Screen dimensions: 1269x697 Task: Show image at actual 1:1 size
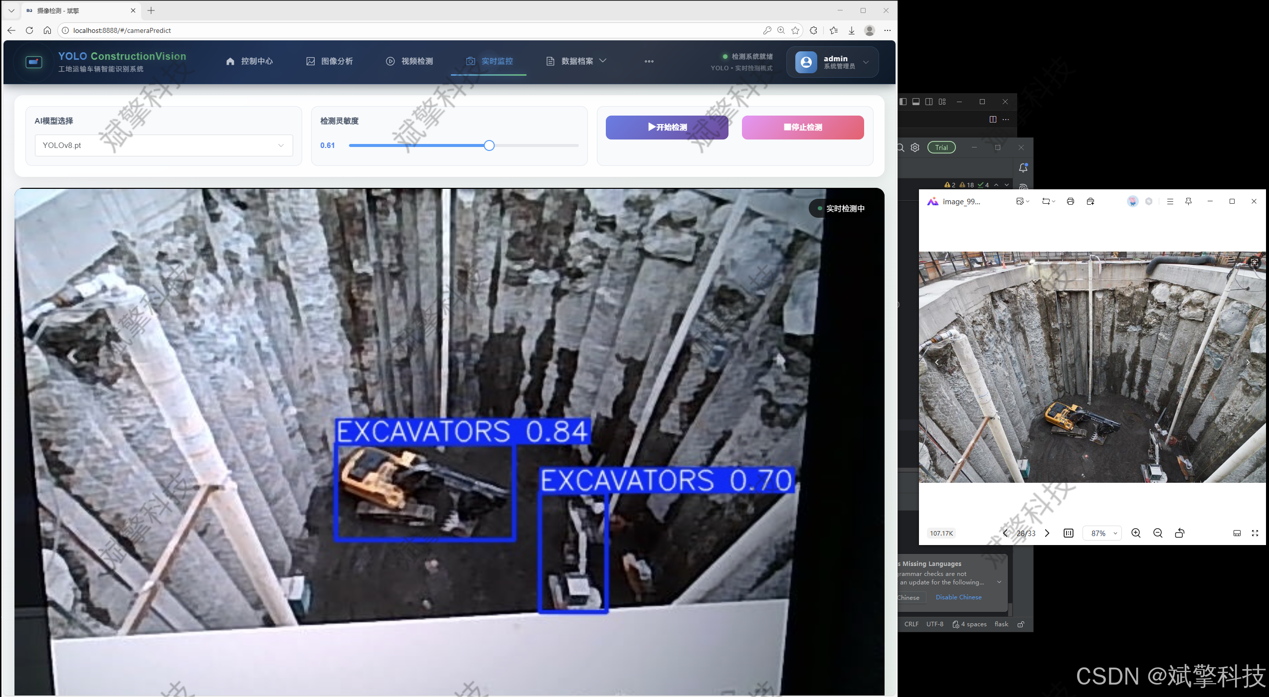(1069, 533)
